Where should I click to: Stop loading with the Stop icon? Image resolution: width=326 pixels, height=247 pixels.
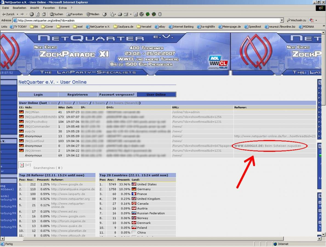click(x=32, y=14)
